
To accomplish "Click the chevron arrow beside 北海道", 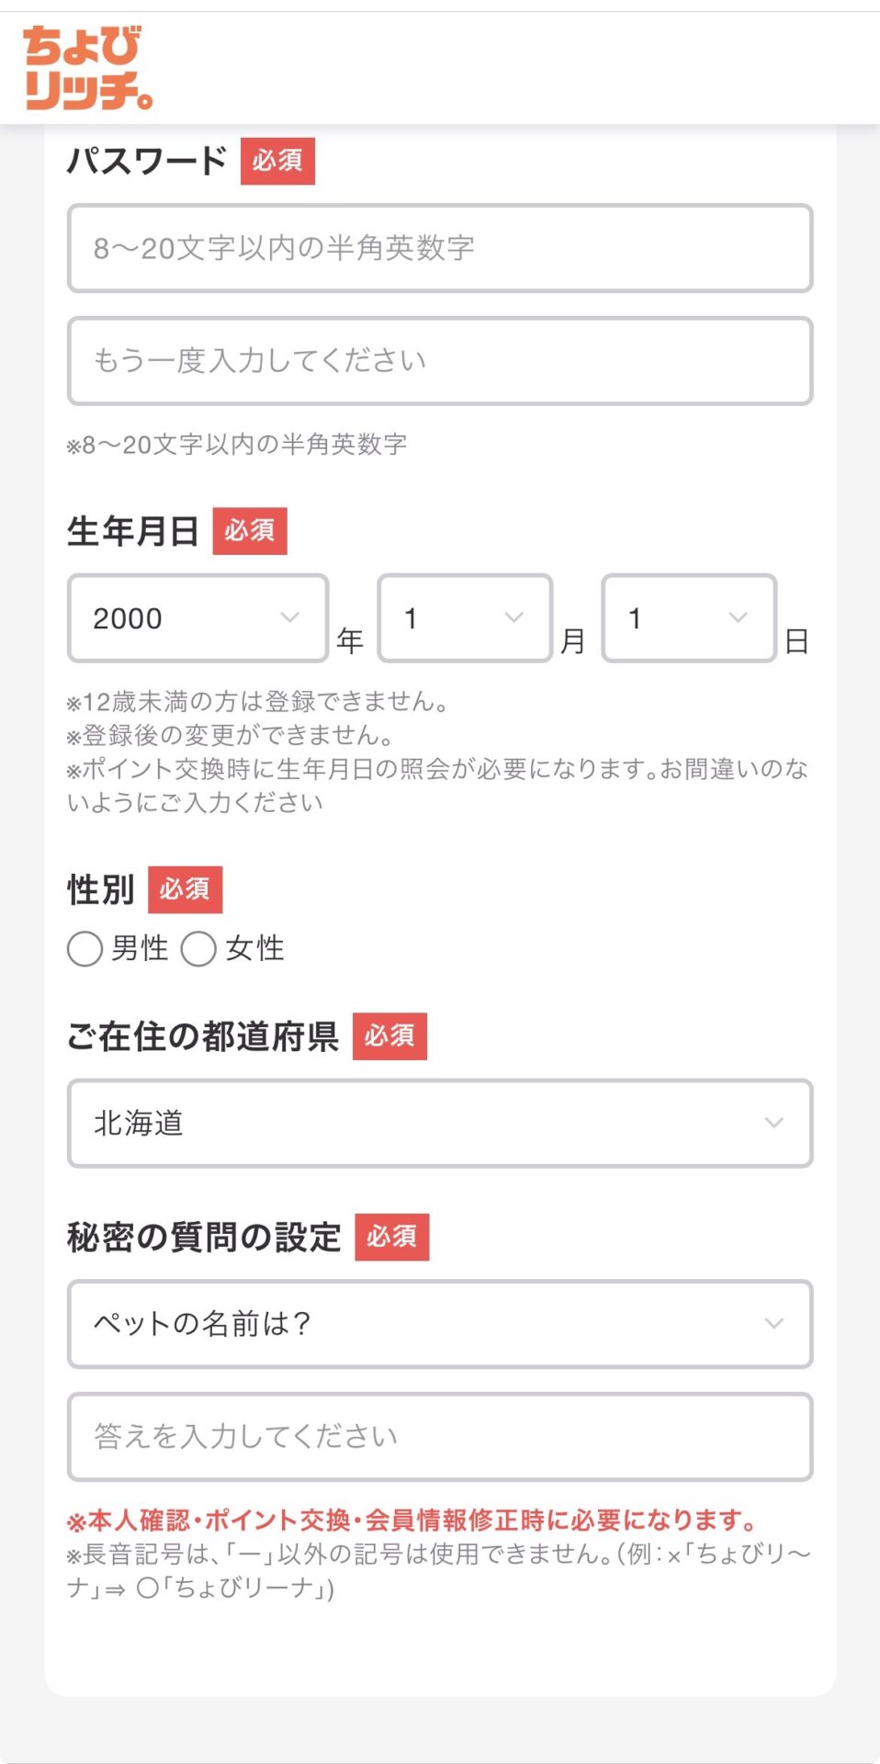I will tap(774, 1123).
